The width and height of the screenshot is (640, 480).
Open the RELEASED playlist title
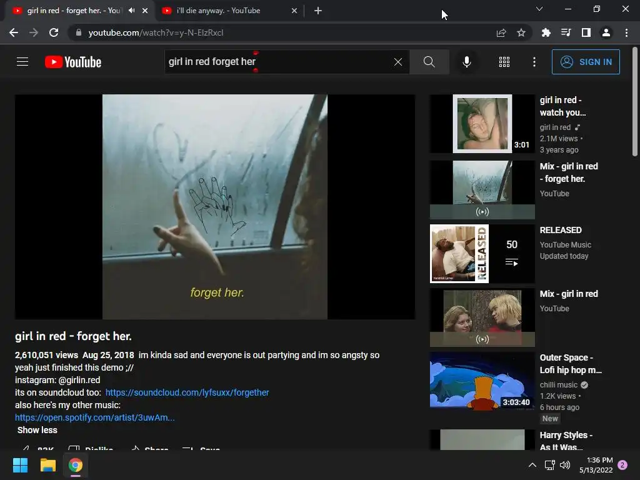(x=561, y=230)
